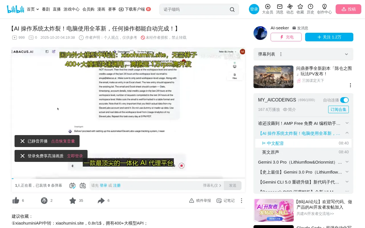365x228 pixels.
Task: Close the 登录免费享高清画质 prompt
Action: (23, 156)
